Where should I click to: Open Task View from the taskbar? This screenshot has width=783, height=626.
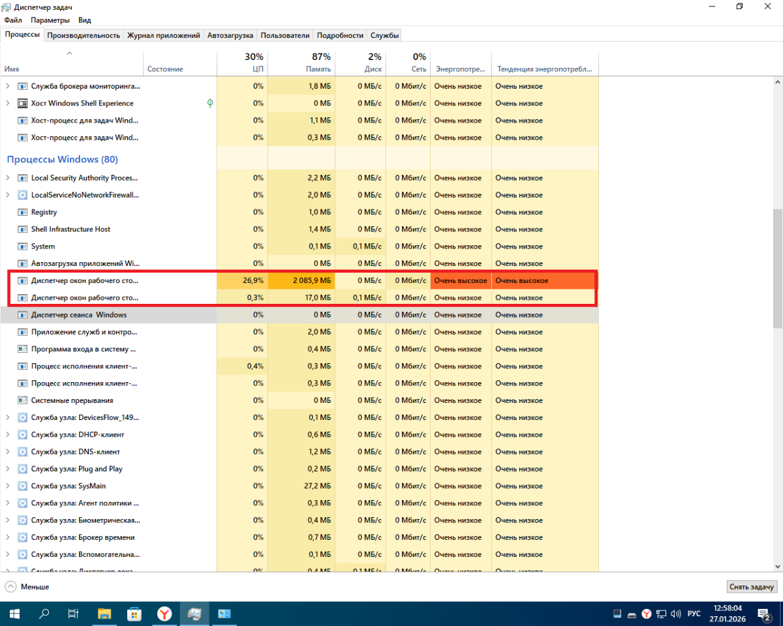[73, 614]
